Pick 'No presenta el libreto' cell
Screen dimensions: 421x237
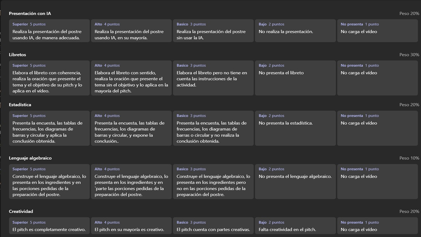295,78
